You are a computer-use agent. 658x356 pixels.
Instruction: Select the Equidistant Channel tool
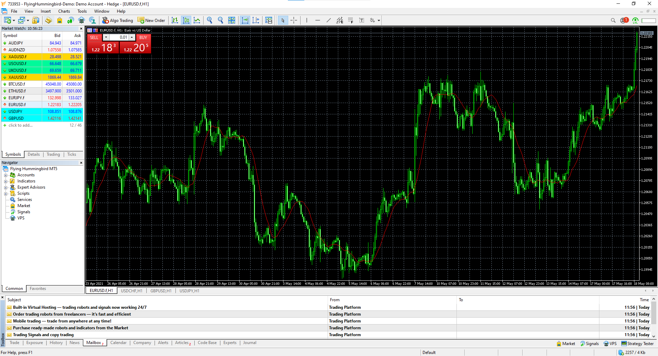tap(340, 21)
